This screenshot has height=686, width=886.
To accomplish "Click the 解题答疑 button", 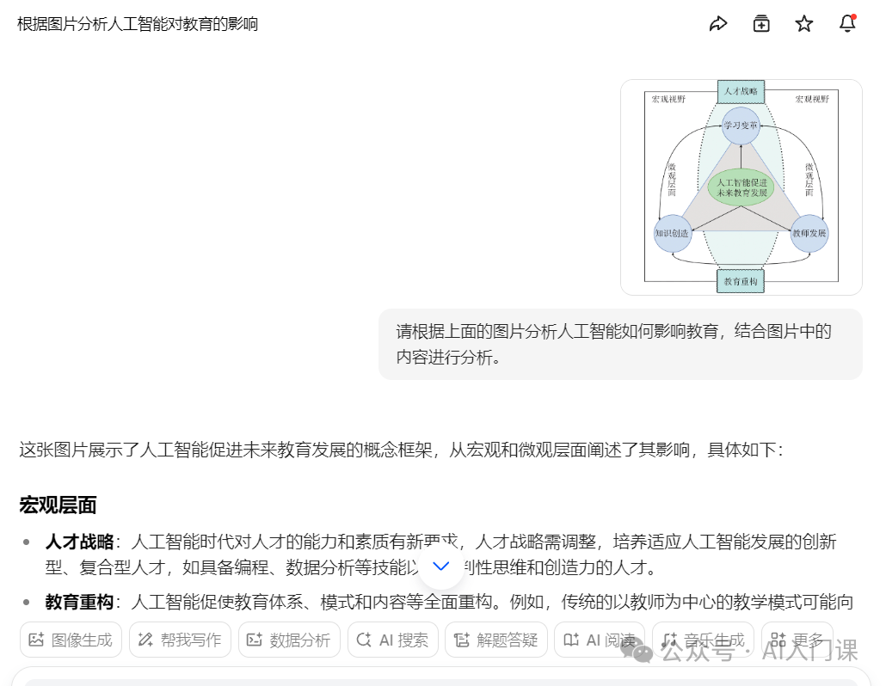I will click(496, 640).
